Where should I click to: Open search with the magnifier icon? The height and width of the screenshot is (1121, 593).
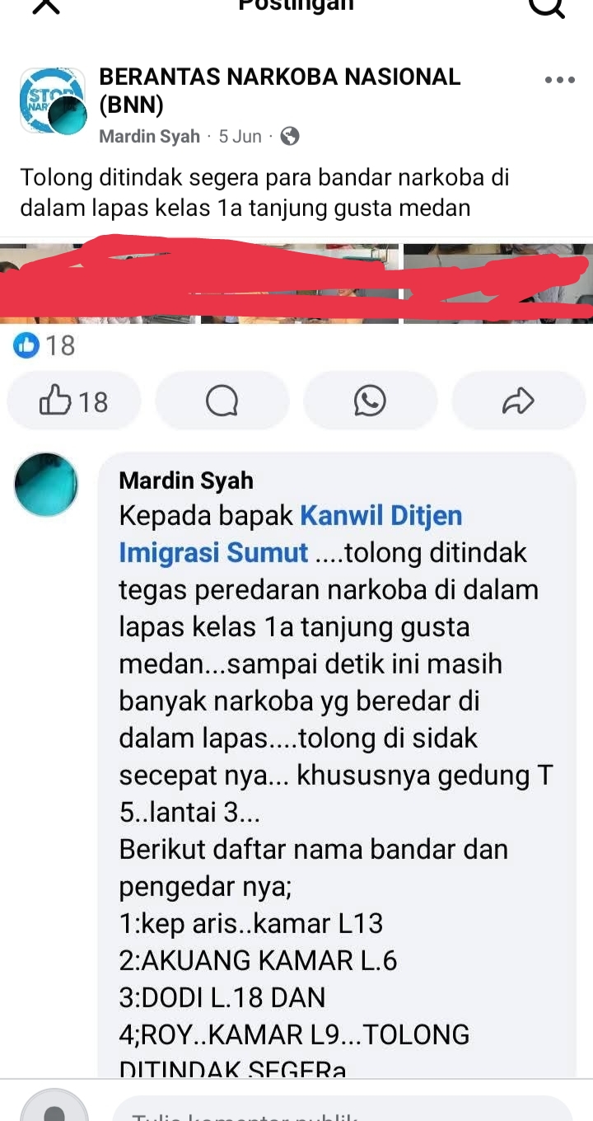tap(545, 5)
